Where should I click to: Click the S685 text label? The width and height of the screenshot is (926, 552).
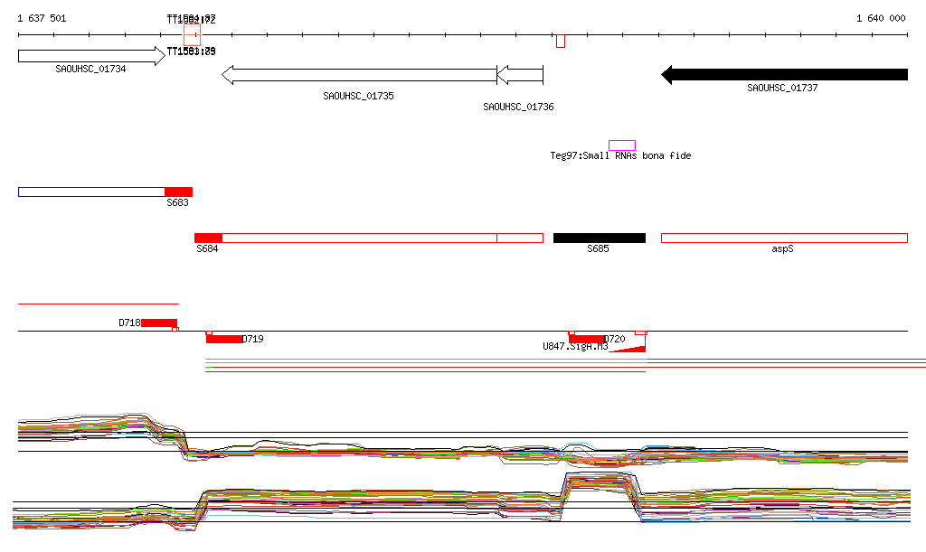point(599,248)
